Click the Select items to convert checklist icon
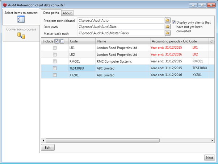The width and height of the screenshot is (218, 164). click(21, 19)
